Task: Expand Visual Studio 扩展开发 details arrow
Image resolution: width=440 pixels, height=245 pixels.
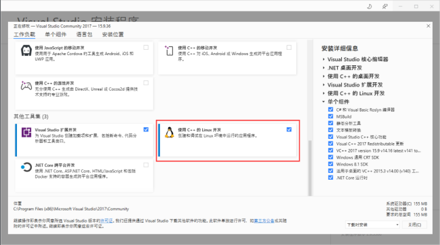Action: (324, 85)
